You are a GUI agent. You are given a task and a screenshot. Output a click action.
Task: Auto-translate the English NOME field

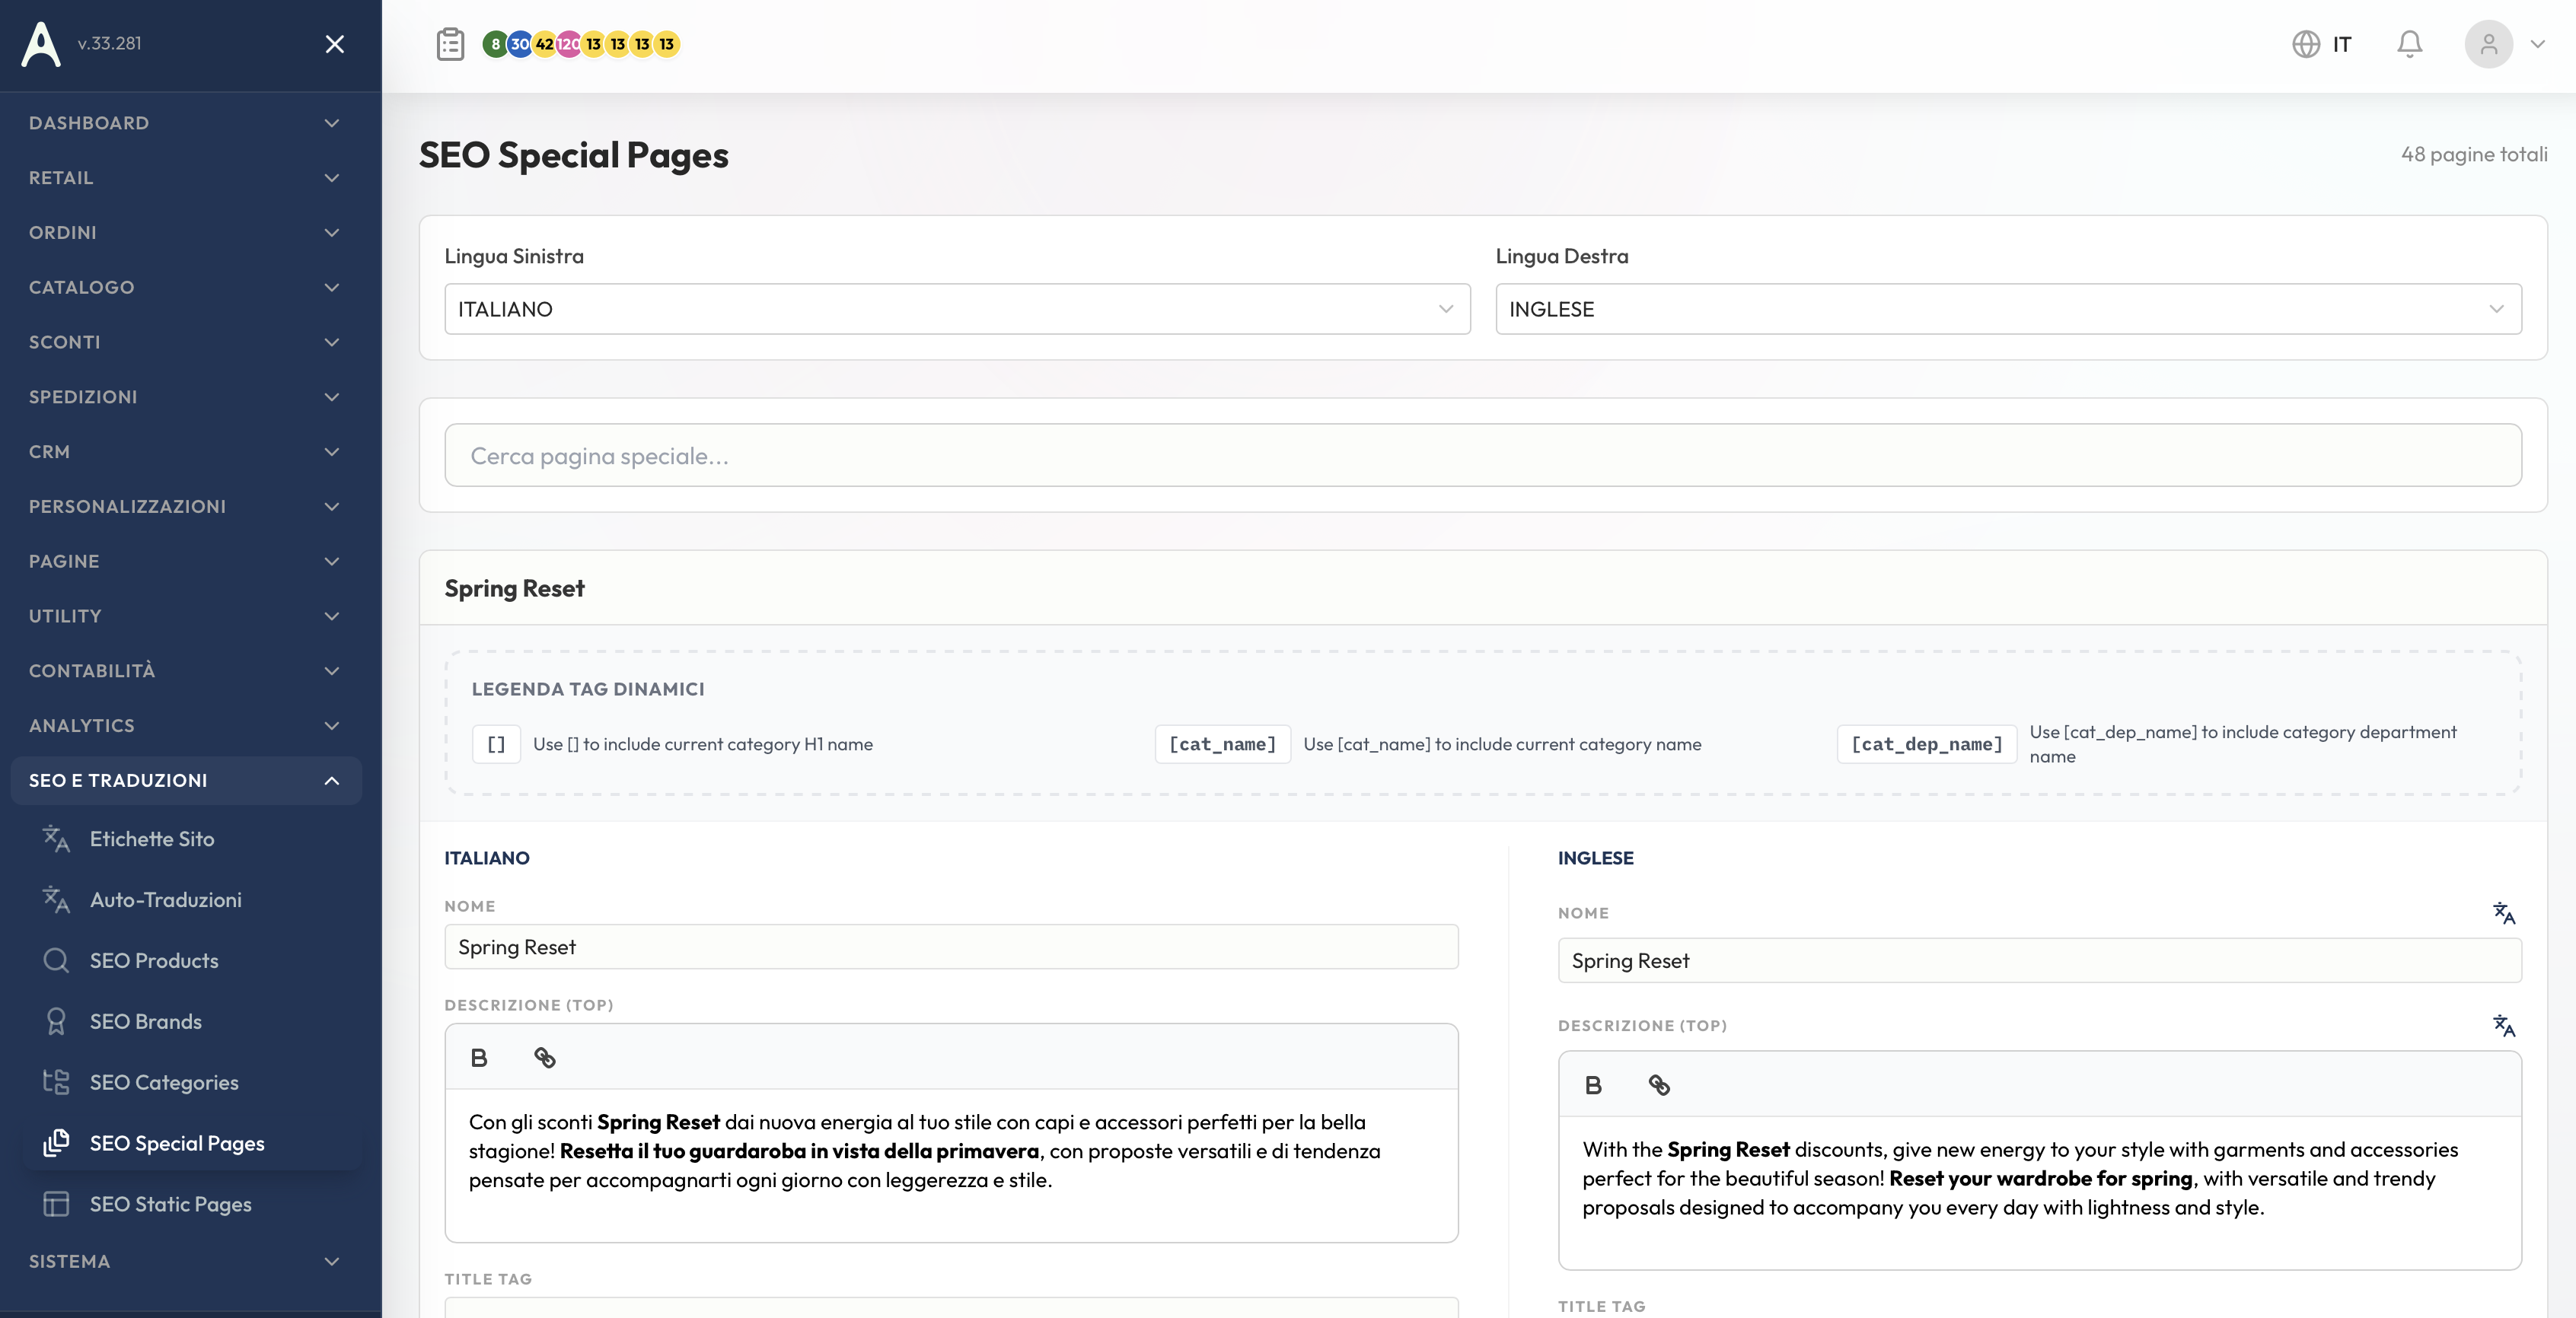[x=2504, y=913]
